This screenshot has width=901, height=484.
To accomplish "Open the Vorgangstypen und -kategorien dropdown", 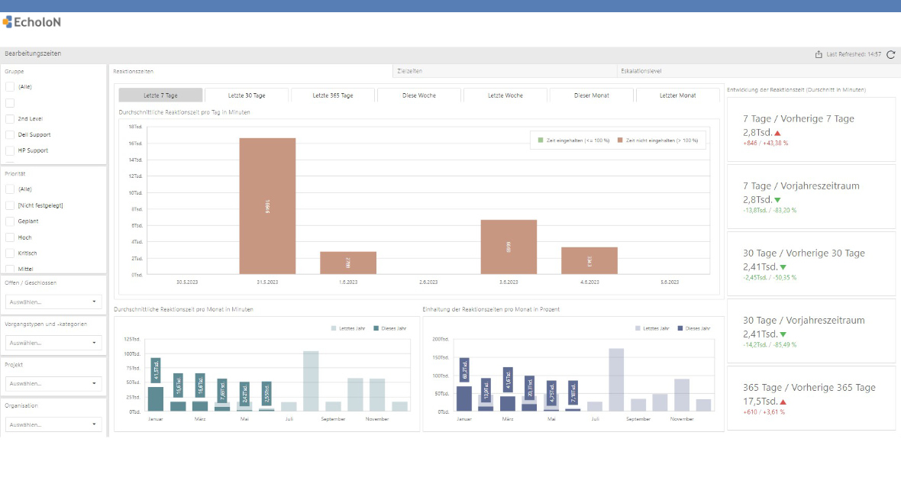I will [x=53, y=343].
